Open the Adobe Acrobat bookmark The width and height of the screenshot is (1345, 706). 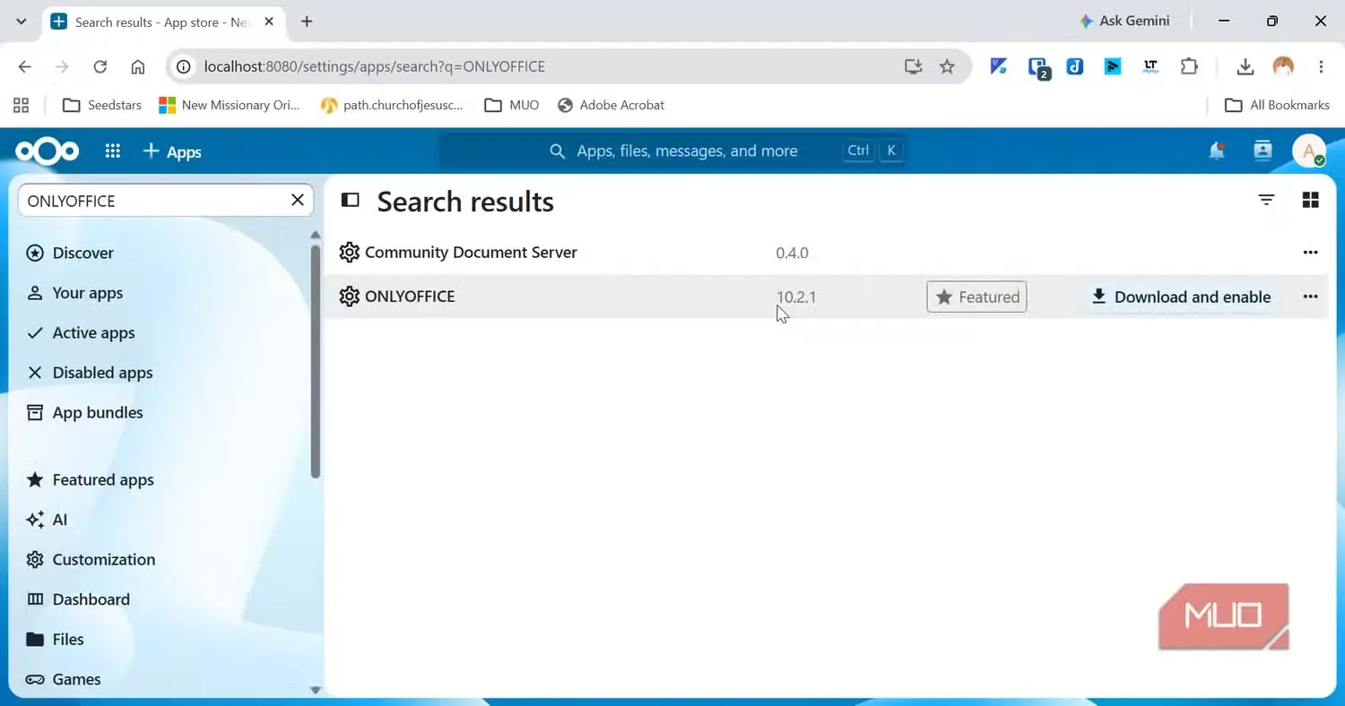click(x=611, y=105)
